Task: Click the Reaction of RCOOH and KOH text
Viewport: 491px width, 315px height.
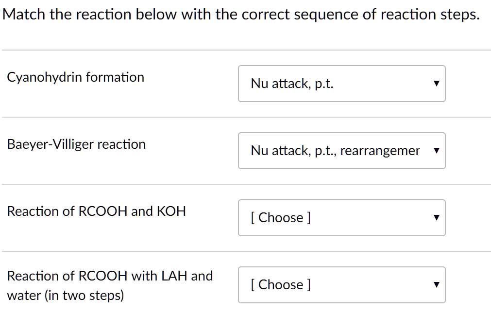Action: click(97, 211)
